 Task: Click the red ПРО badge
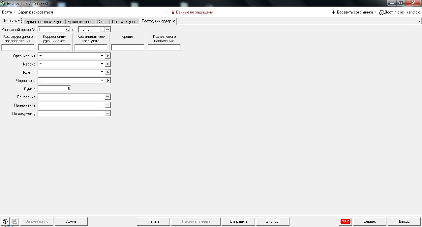[346, 221]
